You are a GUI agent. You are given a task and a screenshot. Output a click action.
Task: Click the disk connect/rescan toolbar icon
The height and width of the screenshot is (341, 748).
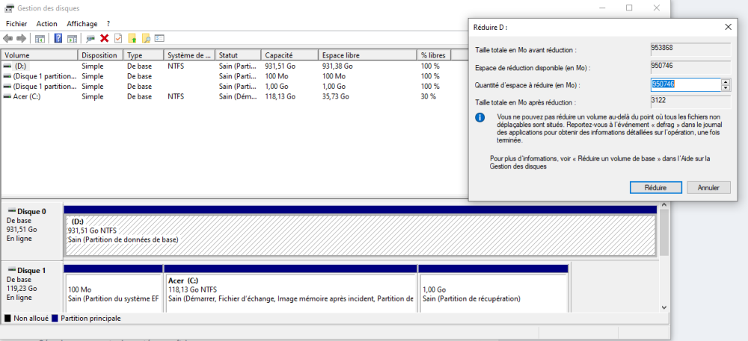click(91, 39)
